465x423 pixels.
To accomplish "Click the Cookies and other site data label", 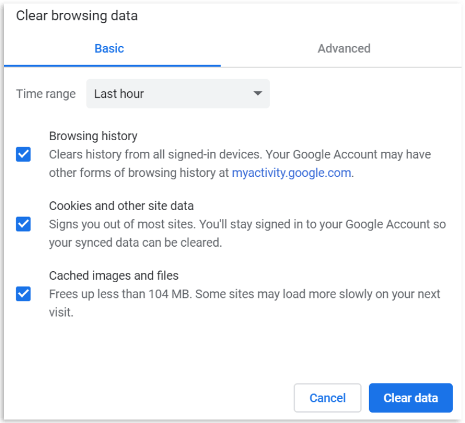I will tap(121, 206).
